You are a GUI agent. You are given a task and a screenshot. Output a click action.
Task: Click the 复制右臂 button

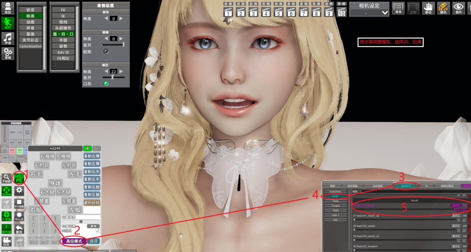[92, 156]
